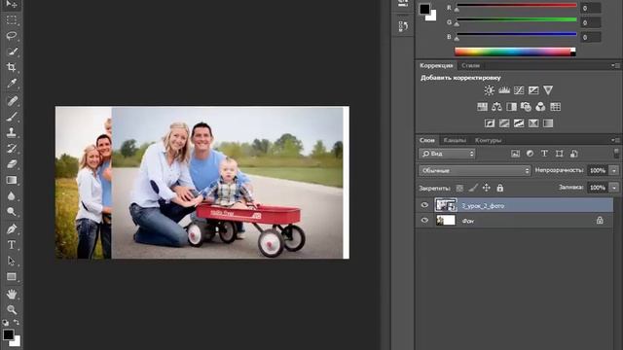Open the Непрозрачность opacity arrow
623x350 pixels.
[x=614, y=171]
